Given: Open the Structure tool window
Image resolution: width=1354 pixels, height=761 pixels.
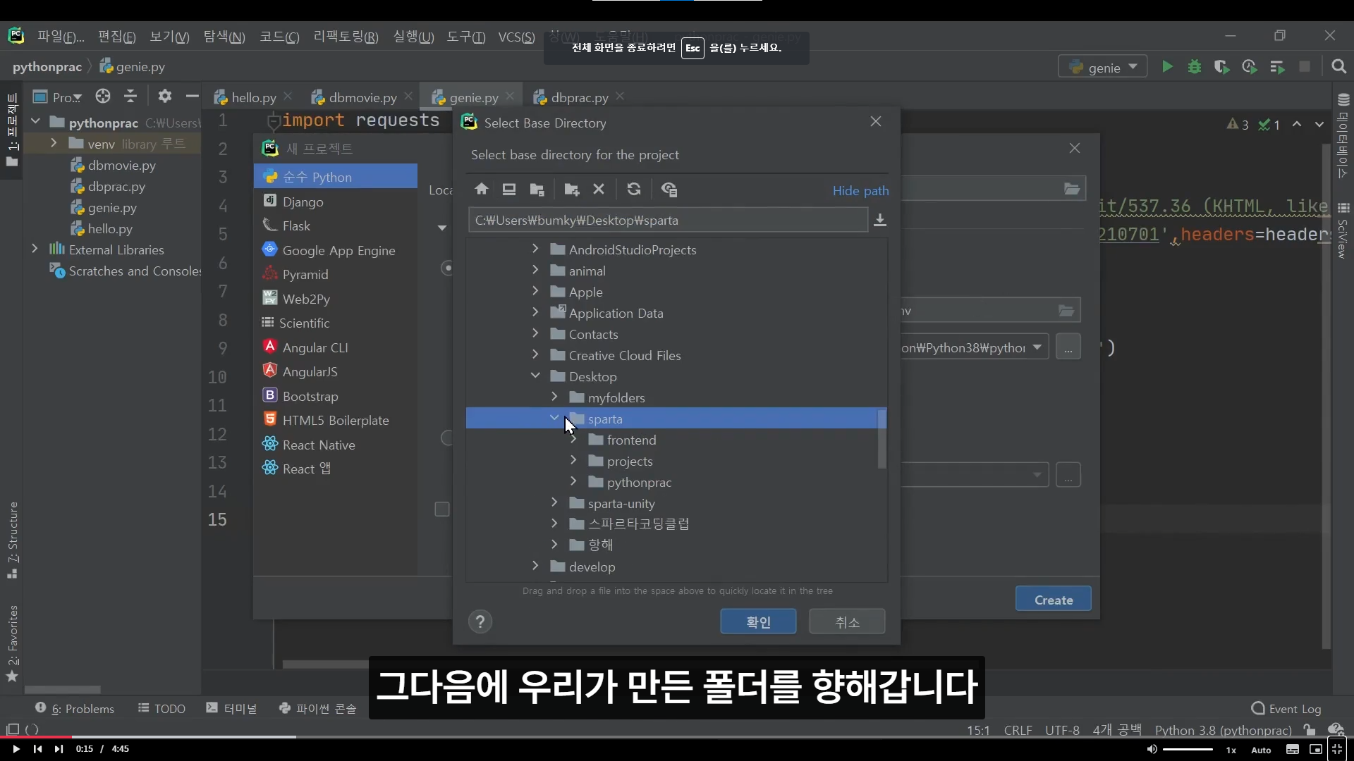Looking at the screenshot, I should coord(13,540).
